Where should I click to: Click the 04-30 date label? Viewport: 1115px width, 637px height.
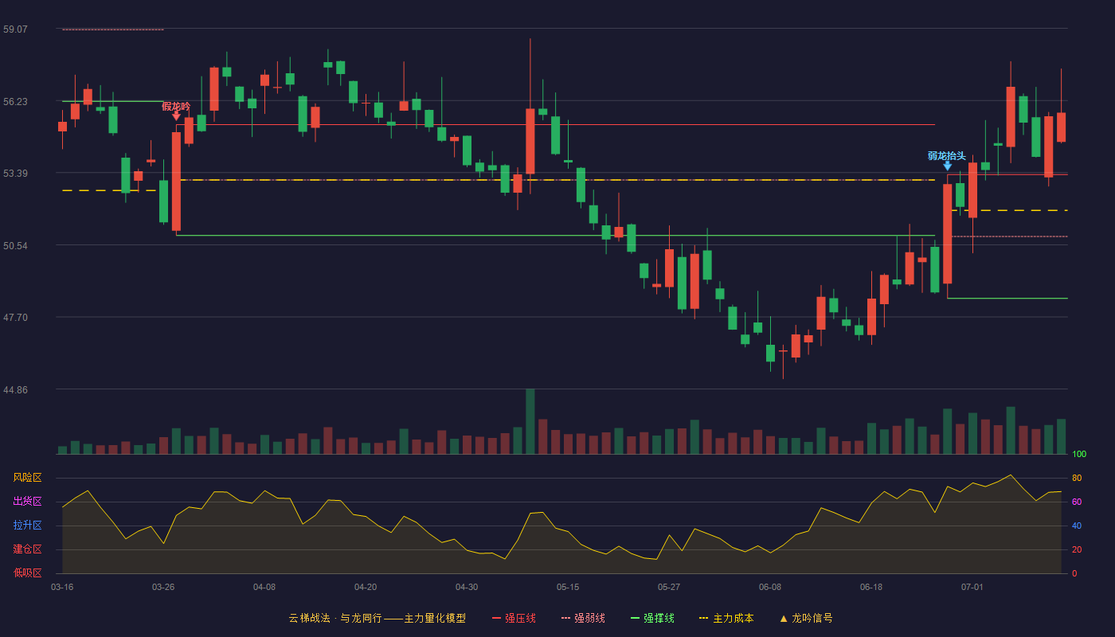click(467, 587)
